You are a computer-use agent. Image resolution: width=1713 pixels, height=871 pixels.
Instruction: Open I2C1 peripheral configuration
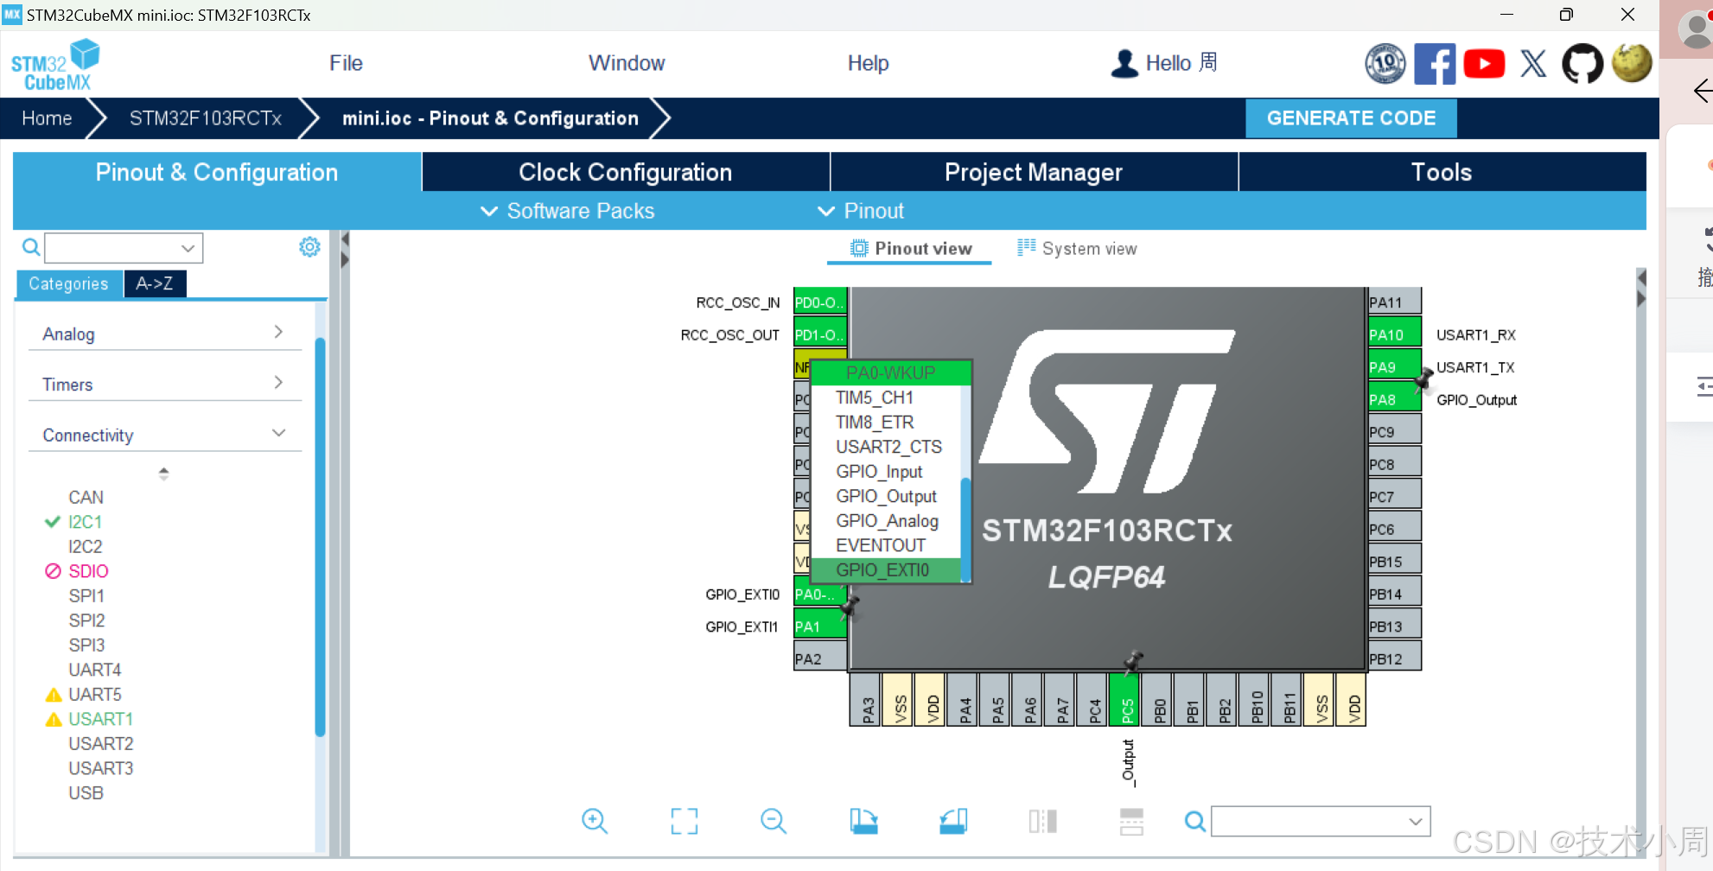tap(85, 522)
